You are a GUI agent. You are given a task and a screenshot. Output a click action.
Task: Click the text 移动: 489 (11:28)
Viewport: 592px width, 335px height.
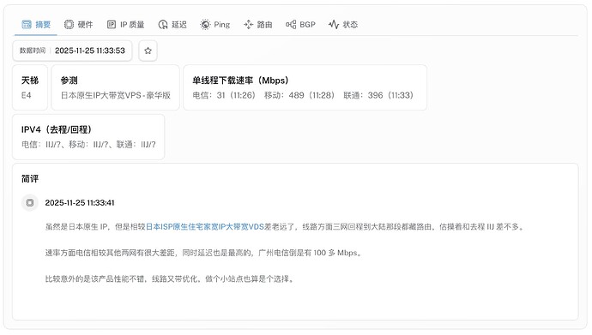click(x=299, y=95)
